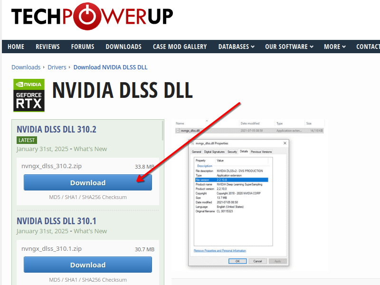Expand the OUR SOFTWARE dropdown

pos(289,47)
